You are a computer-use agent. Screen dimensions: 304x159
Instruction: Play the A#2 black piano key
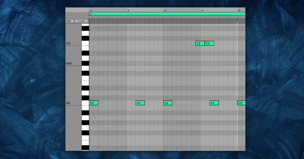click(85, 53)
